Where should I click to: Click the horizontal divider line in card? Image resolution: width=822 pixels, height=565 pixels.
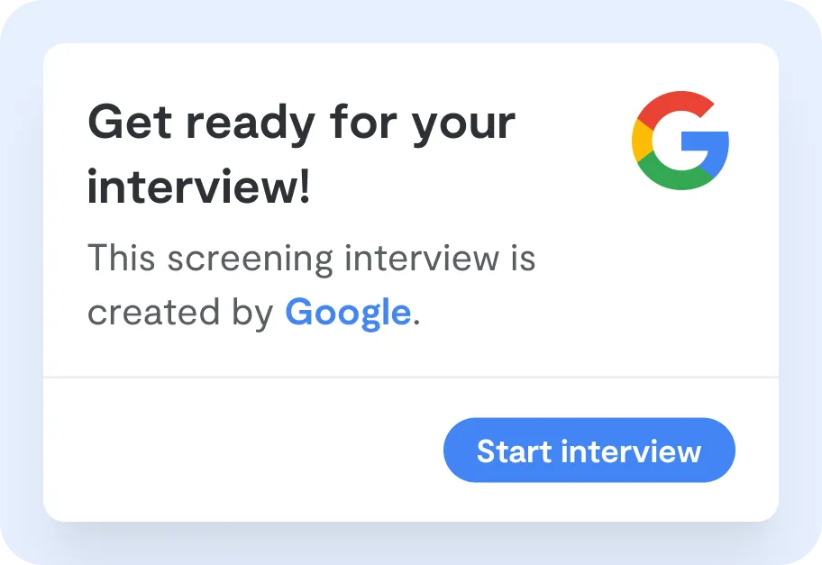tap(411, 377)
